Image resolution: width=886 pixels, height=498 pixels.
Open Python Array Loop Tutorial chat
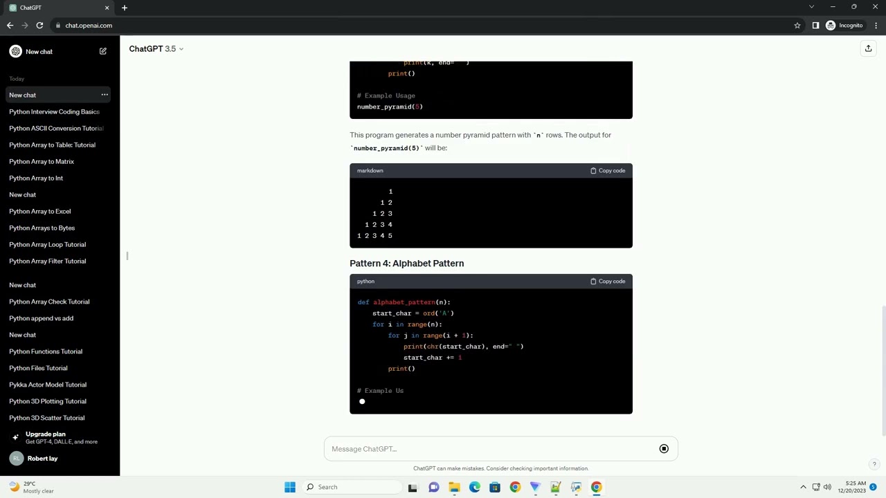[x=48, y=244]
